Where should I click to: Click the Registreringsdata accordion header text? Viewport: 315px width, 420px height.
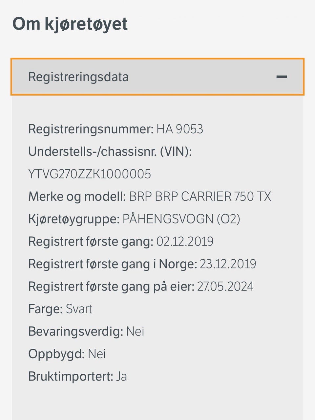point(78,77)
